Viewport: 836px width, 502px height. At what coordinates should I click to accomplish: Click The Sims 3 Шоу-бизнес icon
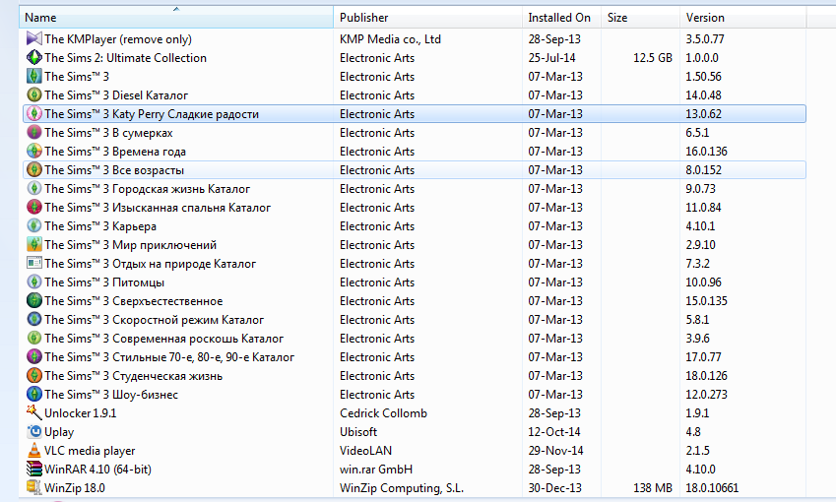point(34,394)
